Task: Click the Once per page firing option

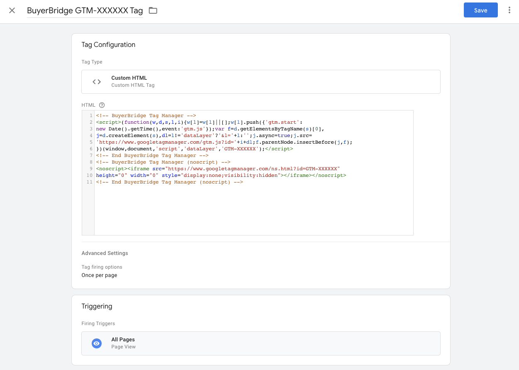Action: (99, 275)
